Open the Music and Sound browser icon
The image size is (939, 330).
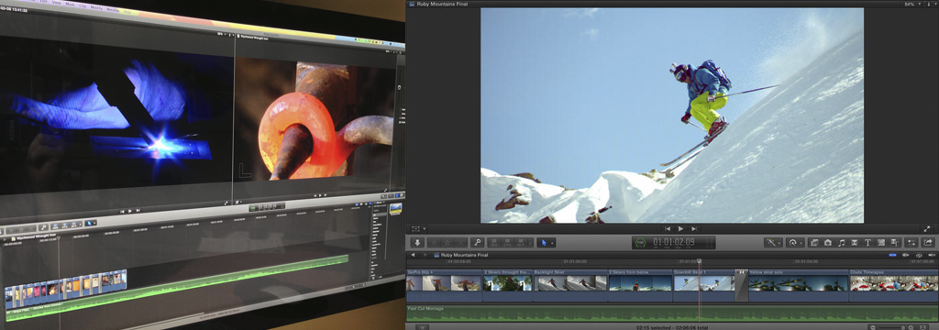coord(842,243)
